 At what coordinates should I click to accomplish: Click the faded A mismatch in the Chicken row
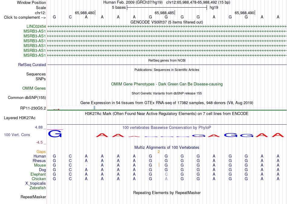166,179
